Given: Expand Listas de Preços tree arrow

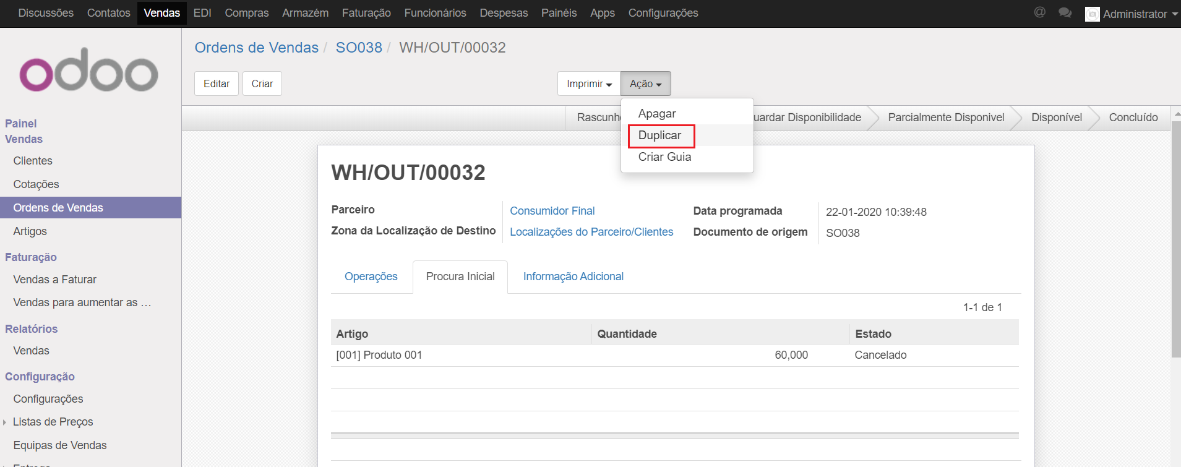Looking at the screenshot, I should click(5, 422).
